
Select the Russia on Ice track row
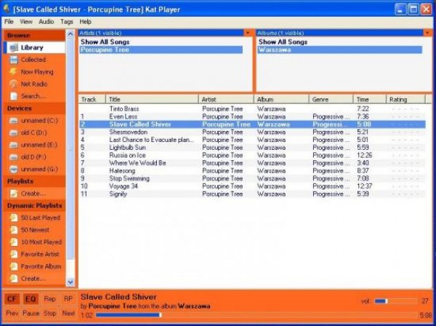point(252,155)
